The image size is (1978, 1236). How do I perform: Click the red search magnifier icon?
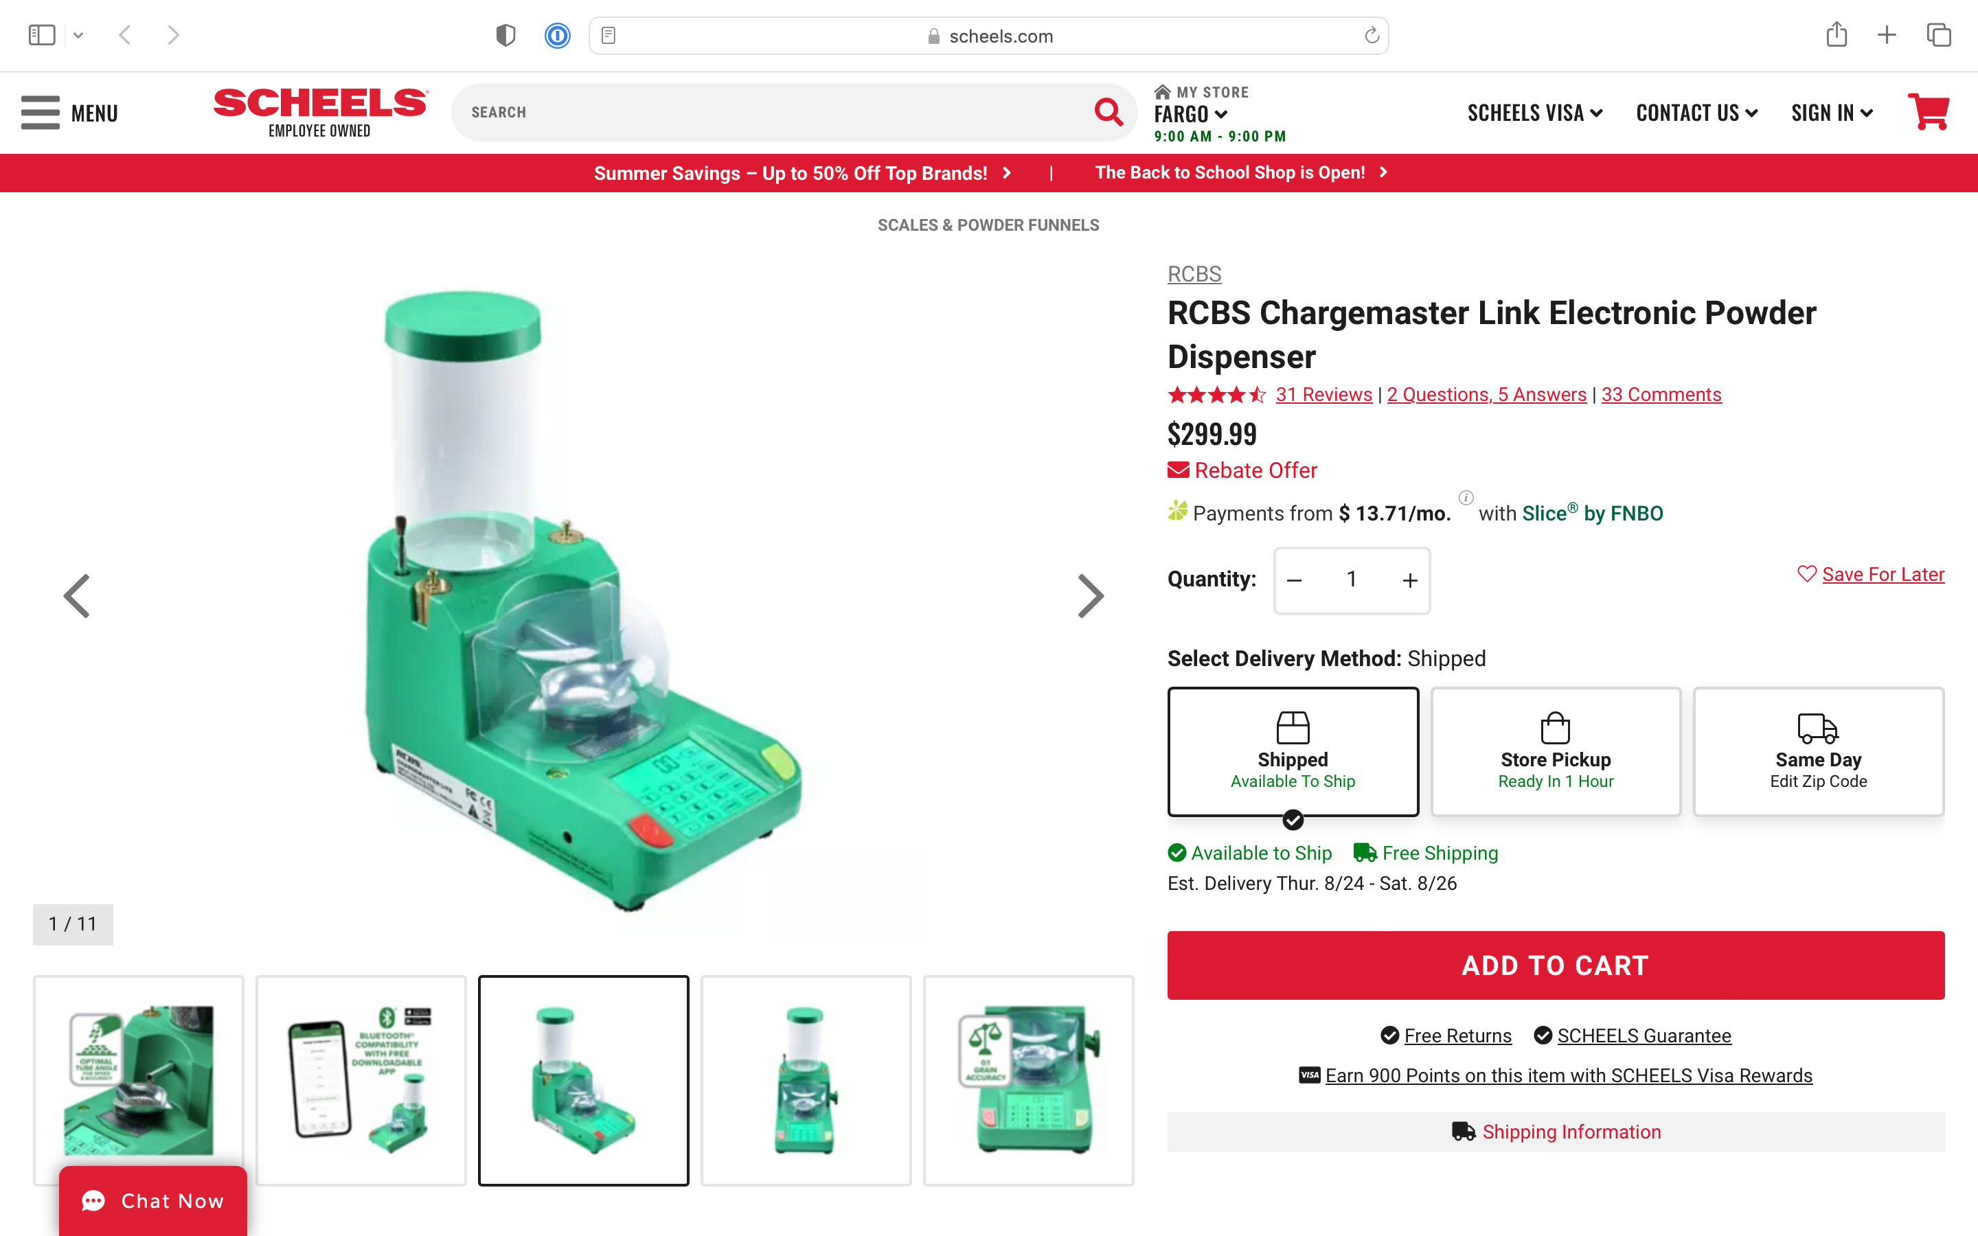point(1108,112)
